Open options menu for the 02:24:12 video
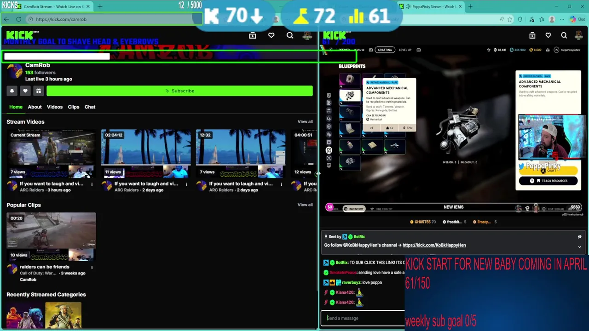Screen dimensions: 589x331 (186, 184)
